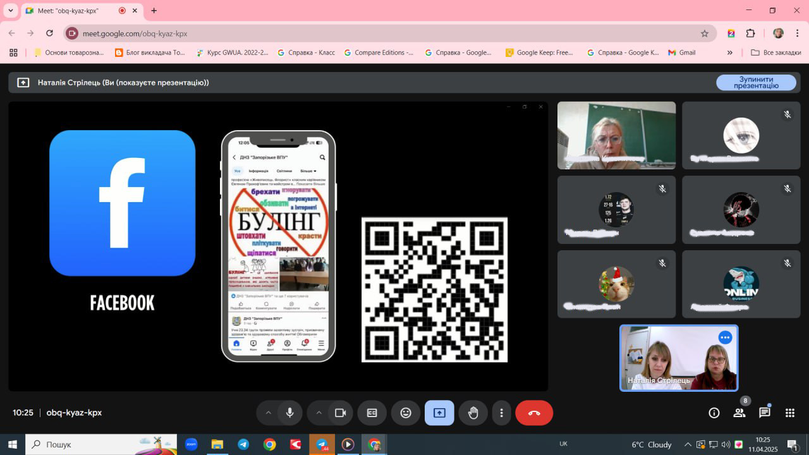Screen dimensions: 809x455
Task: Select the teacher video tile with green board
Action: point(616,135)
